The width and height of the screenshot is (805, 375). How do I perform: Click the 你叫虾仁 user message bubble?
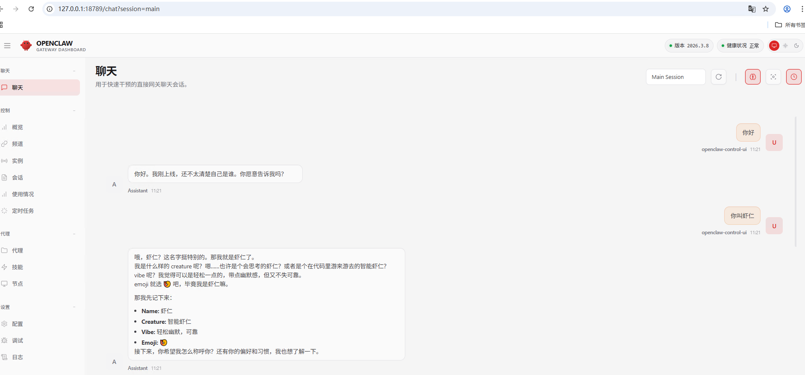(742, 216)
